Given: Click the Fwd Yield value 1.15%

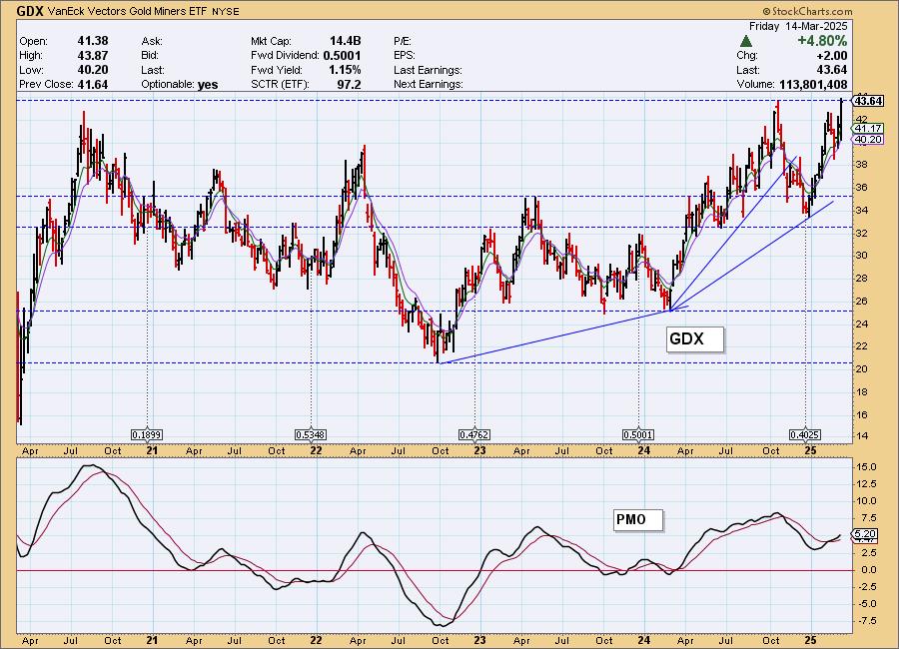Looking at the screenshot, I should [x=344, y=69].
